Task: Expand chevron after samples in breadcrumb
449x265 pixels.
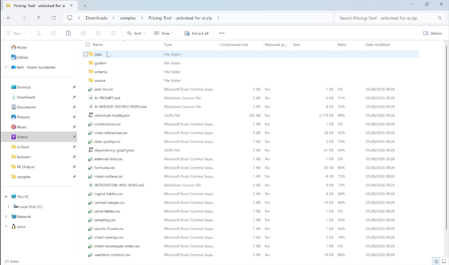Action: coord(142,18)
